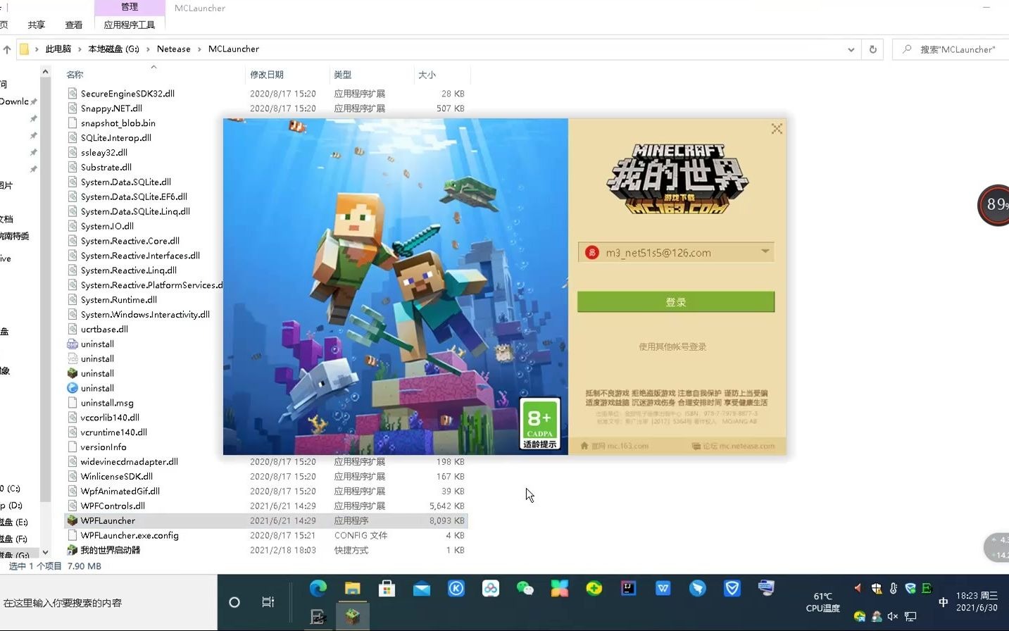Sort by 修改日期 column header
This screenshot has width=1009, height=631.
point(267,75)
